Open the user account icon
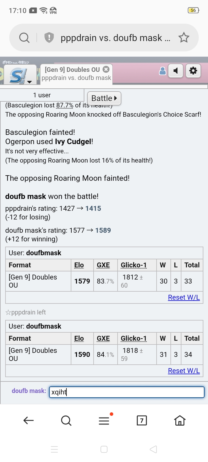 pos(163,71)
